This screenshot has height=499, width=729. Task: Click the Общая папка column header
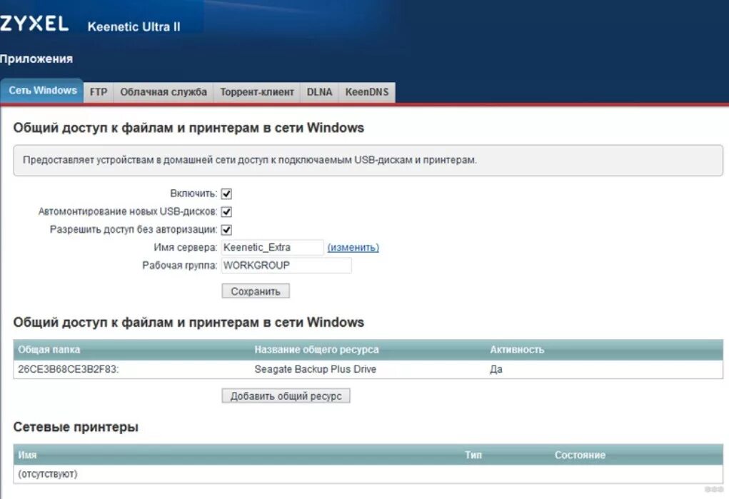[x=49, y=350]
